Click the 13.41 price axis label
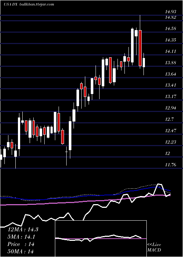Screen dimensions: 183x257 click(x=171, y=85)
